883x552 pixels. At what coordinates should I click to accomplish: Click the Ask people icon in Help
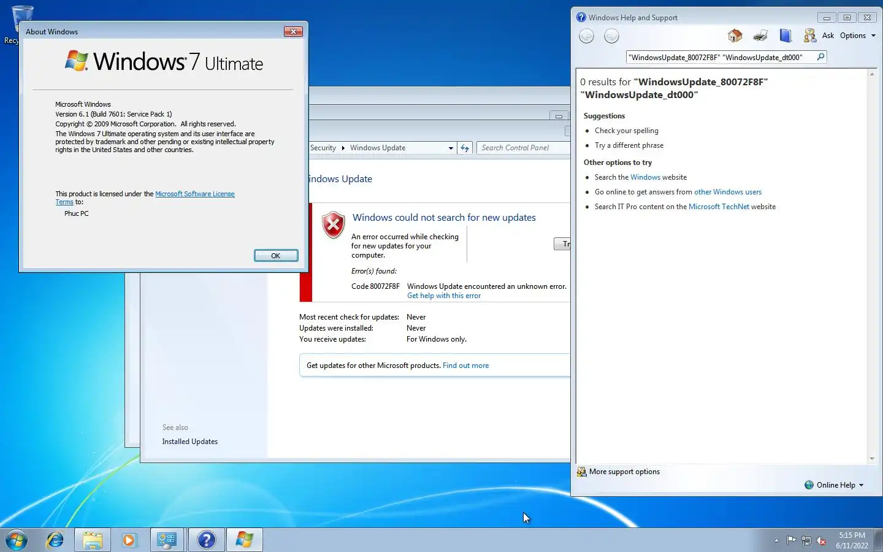point(810,36)
